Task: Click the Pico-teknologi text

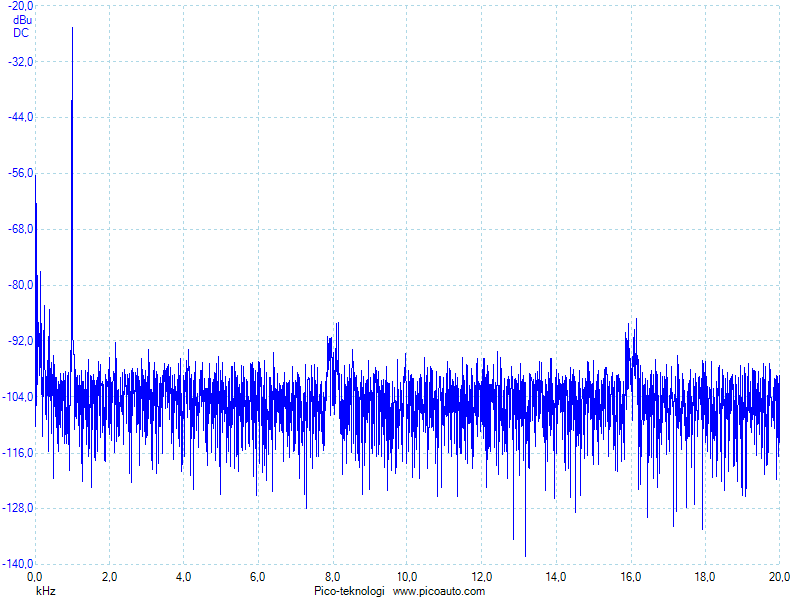Action: point(349,591)
